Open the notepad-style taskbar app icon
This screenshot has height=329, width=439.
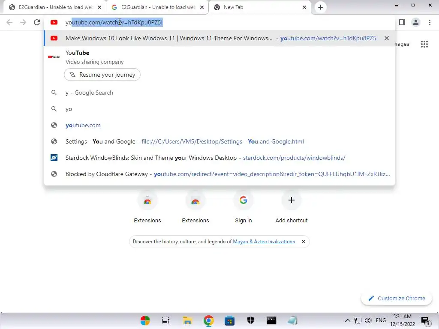(292, 320)
